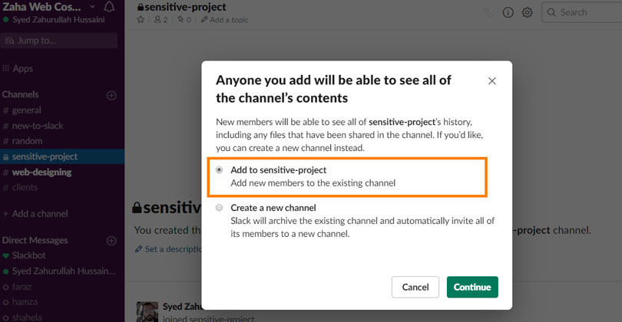Select Create a new channel radio option
The width and height of the screenshot is (622, 322).
(x=220, y=208)
